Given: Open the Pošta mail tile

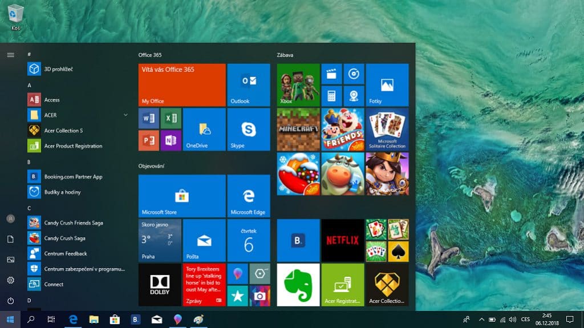Looking at the screenshot, I should click(x=204, y=240).
